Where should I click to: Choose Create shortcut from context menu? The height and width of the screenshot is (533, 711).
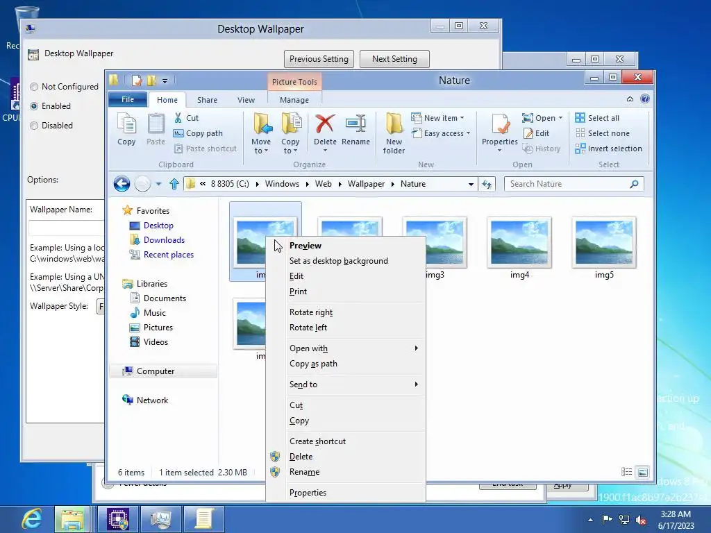(x=317, y=441)
